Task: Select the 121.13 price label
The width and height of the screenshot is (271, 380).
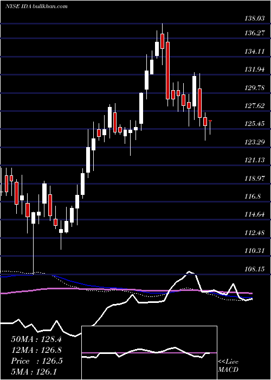Action: (x=255, y=160)
